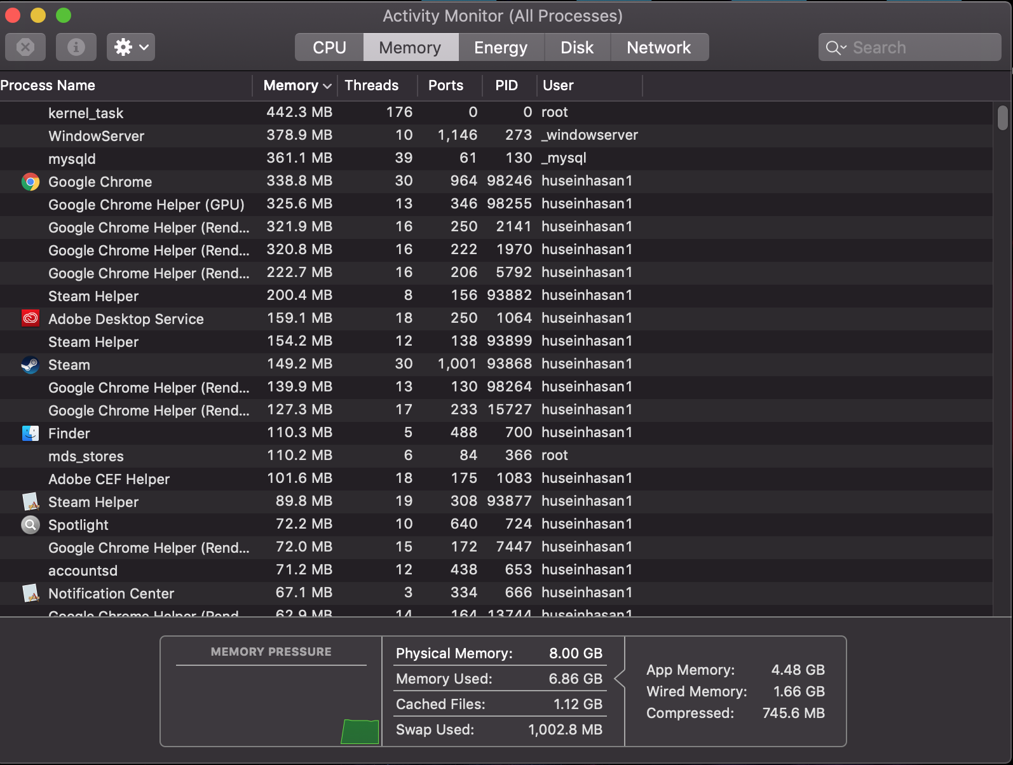Sort by Process Name column

pos(126,85)
